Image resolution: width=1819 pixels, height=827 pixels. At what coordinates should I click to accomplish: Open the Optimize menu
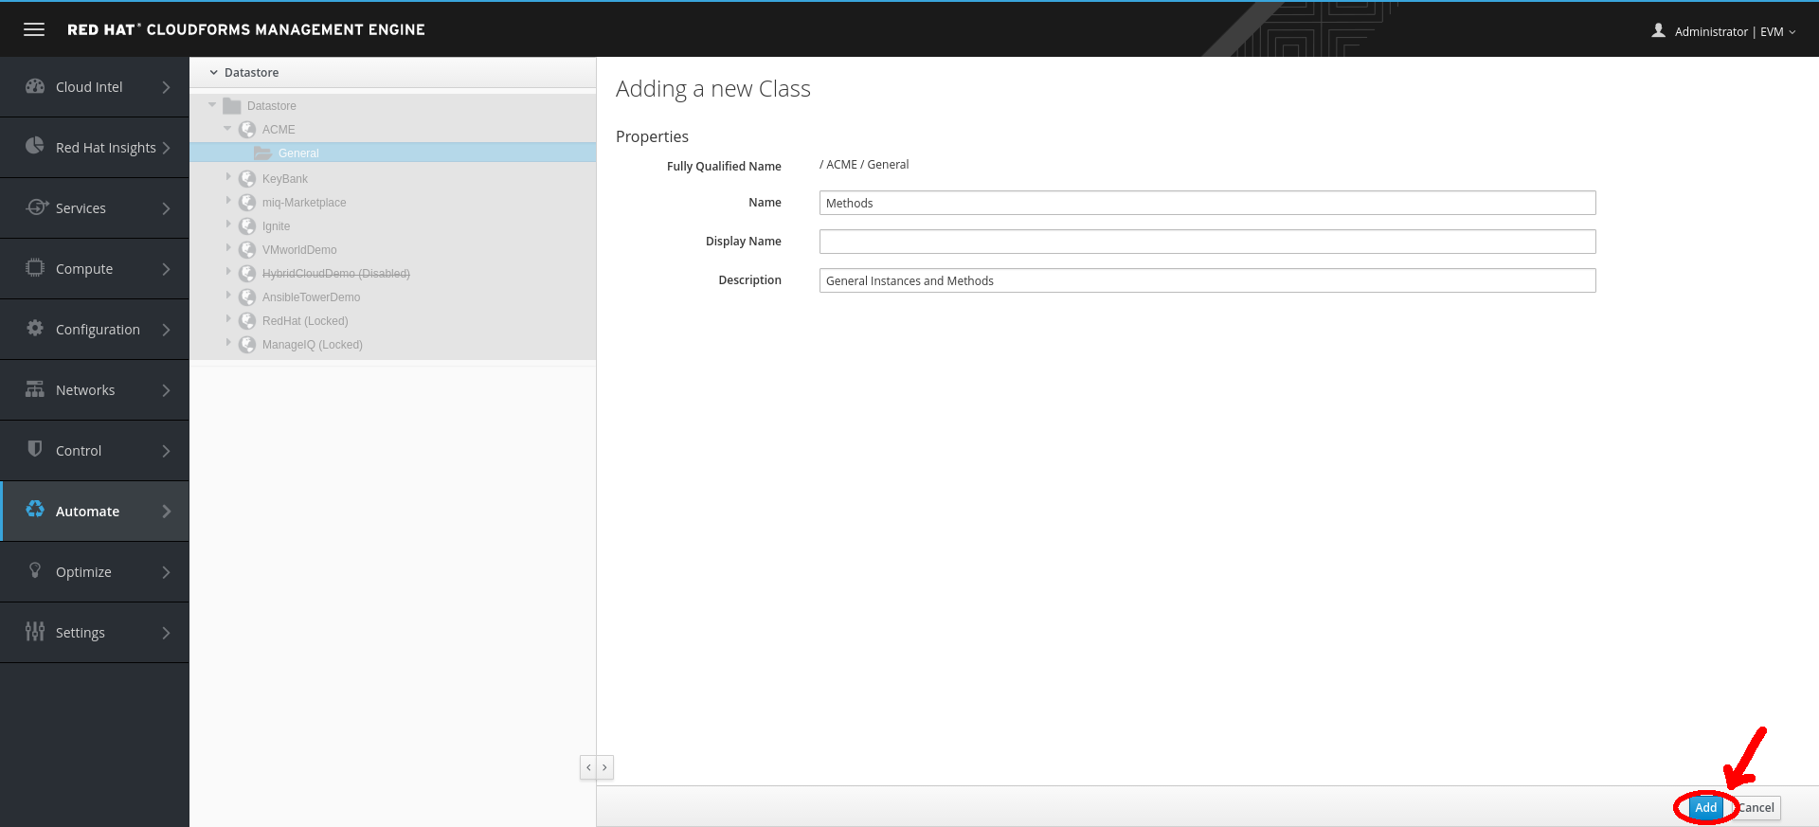coord(95,572)
